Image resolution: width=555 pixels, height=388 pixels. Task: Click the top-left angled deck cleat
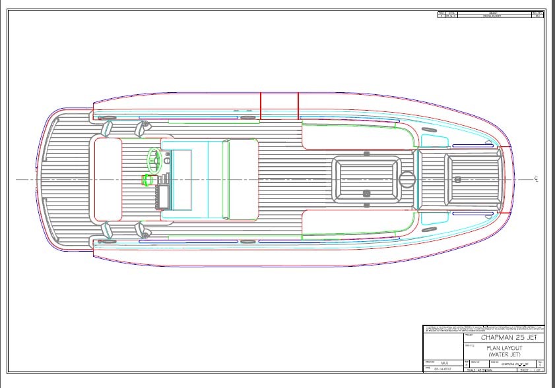pyautogui.click(x=141, y=126)
